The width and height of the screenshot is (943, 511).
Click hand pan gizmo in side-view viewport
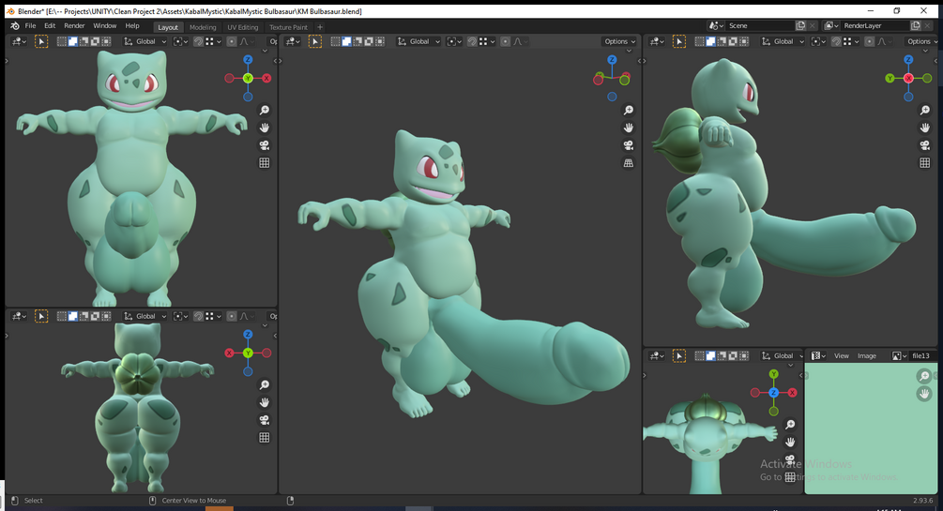925,128
